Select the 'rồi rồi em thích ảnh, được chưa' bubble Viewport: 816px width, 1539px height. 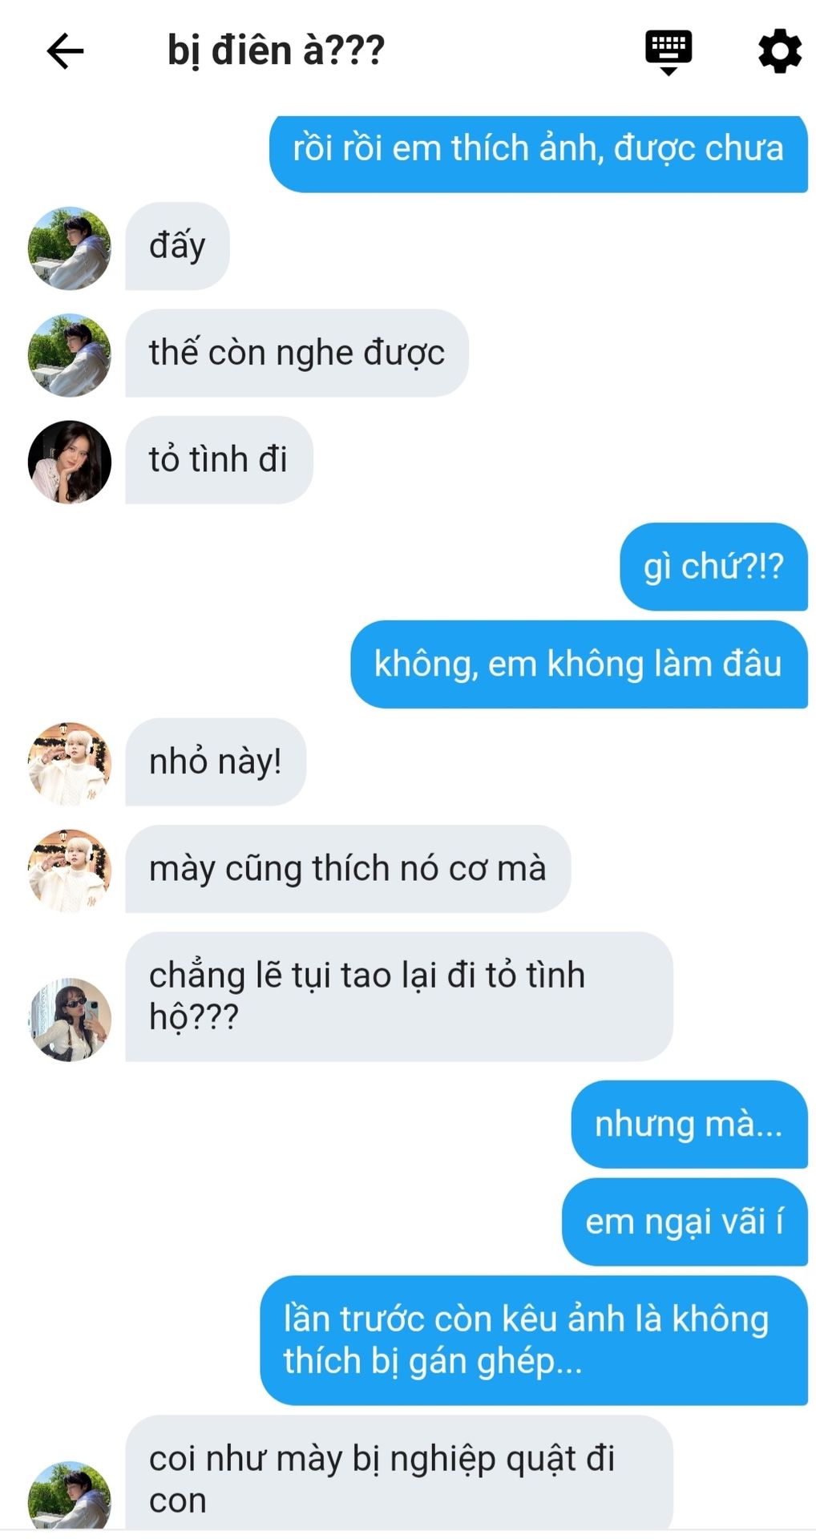pos(539,151)
